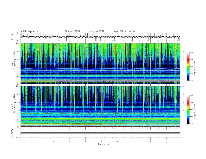This screenshot has height=159, width=206.
Task: Click the "-3" label atop the ch.1 colorbar
Action: tap(192, 52)
